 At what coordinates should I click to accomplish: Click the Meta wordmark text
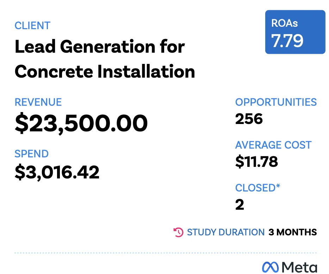(299, 267)
